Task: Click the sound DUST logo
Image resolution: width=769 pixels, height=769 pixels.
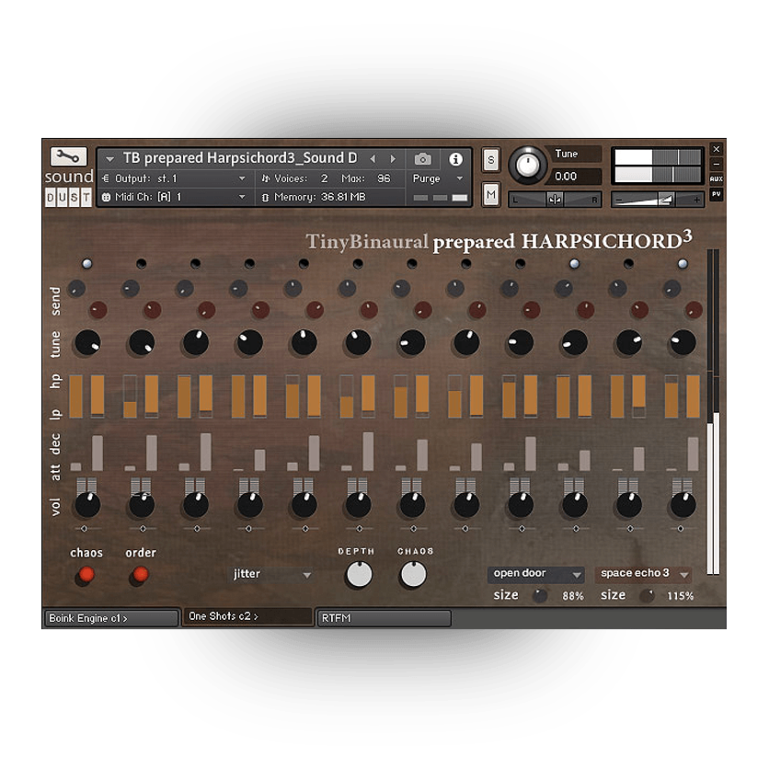Action: [x=69, y=188]
